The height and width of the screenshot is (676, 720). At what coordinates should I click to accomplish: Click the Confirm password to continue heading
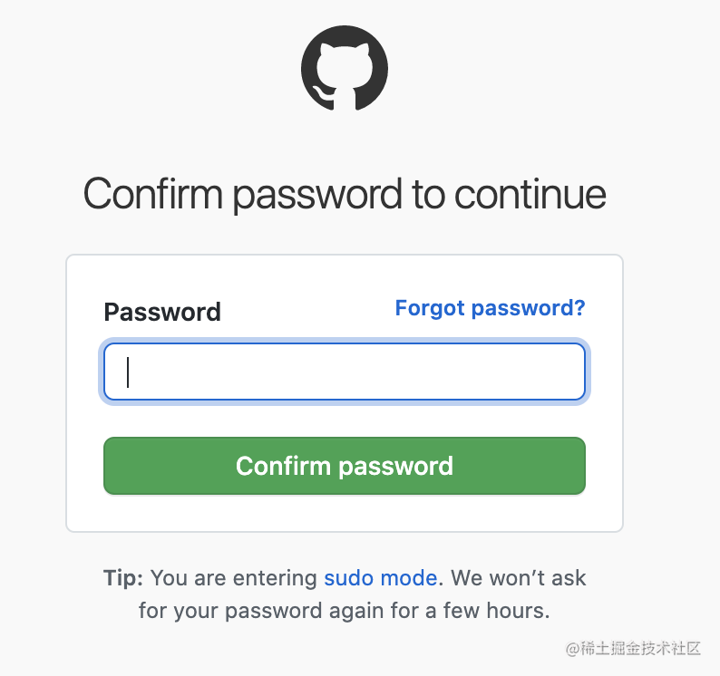[x=345, y=195]
